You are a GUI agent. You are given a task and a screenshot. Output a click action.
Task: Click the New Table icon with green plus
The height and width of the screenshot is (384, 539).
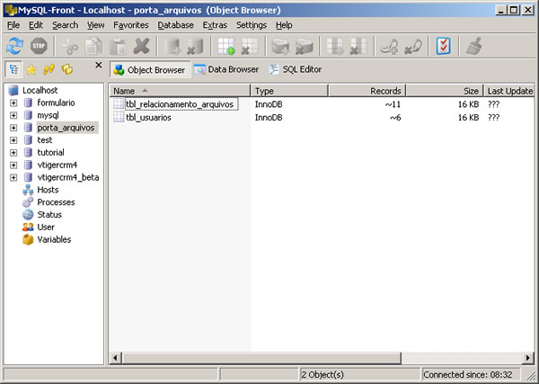(225, 46)
